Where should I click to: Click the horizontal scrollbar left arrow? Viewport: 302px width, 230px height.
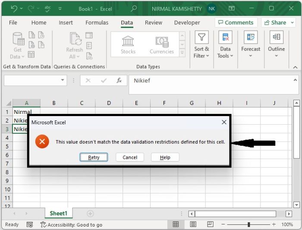coord(192,214)
